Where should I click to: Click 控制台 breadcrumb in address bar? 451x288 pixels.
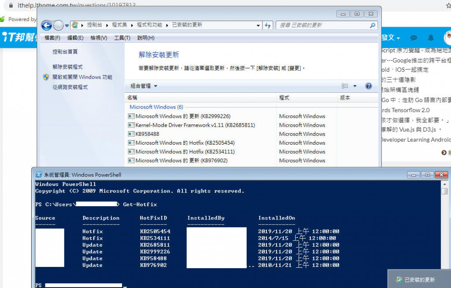(x=95, y=25)
